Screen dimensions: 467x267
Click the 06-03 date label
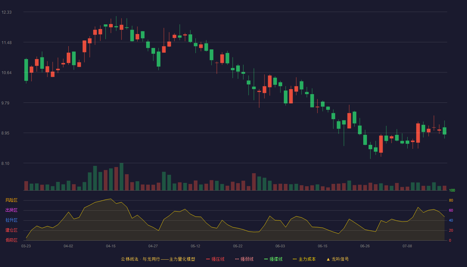(x=280, y=246)
